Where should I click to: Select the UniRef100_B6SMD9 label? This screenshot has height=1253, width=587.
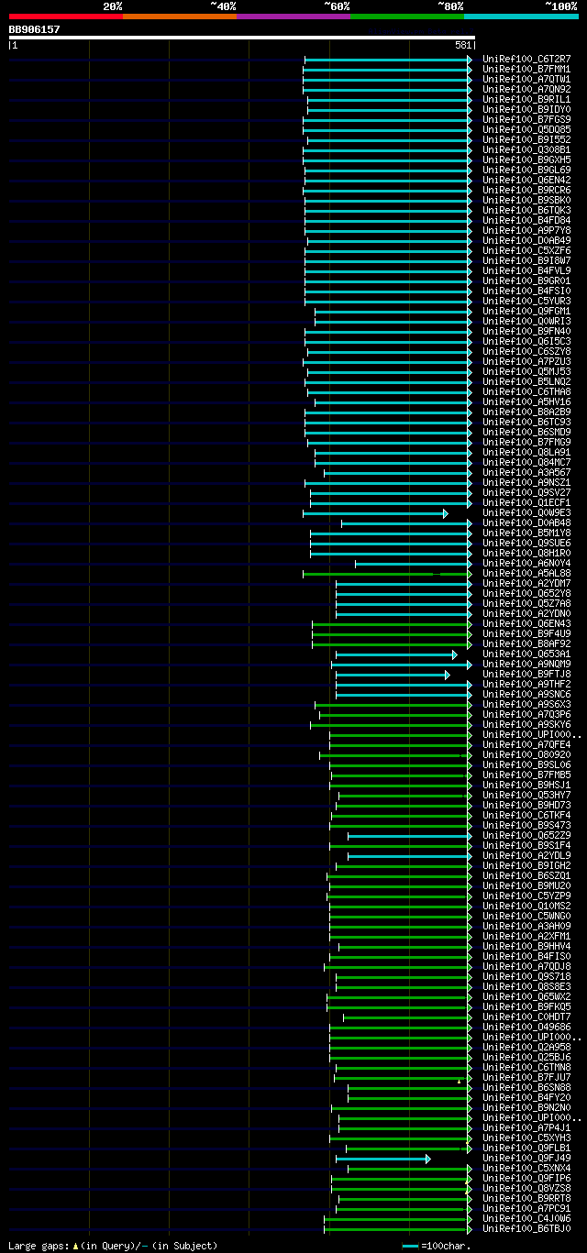coord(526,432)
